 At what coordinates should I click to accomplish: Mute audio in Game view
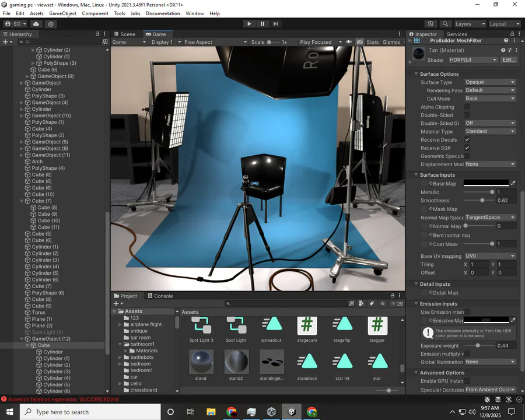(349, 42)
